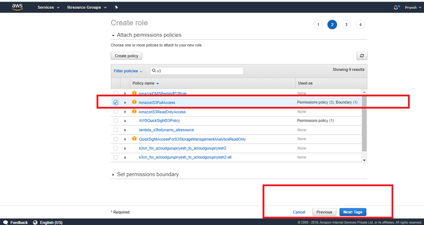This screenshot has width=424, height=225.
Task: Click the refresh policies icon button
Action: (x=362, y=56)
